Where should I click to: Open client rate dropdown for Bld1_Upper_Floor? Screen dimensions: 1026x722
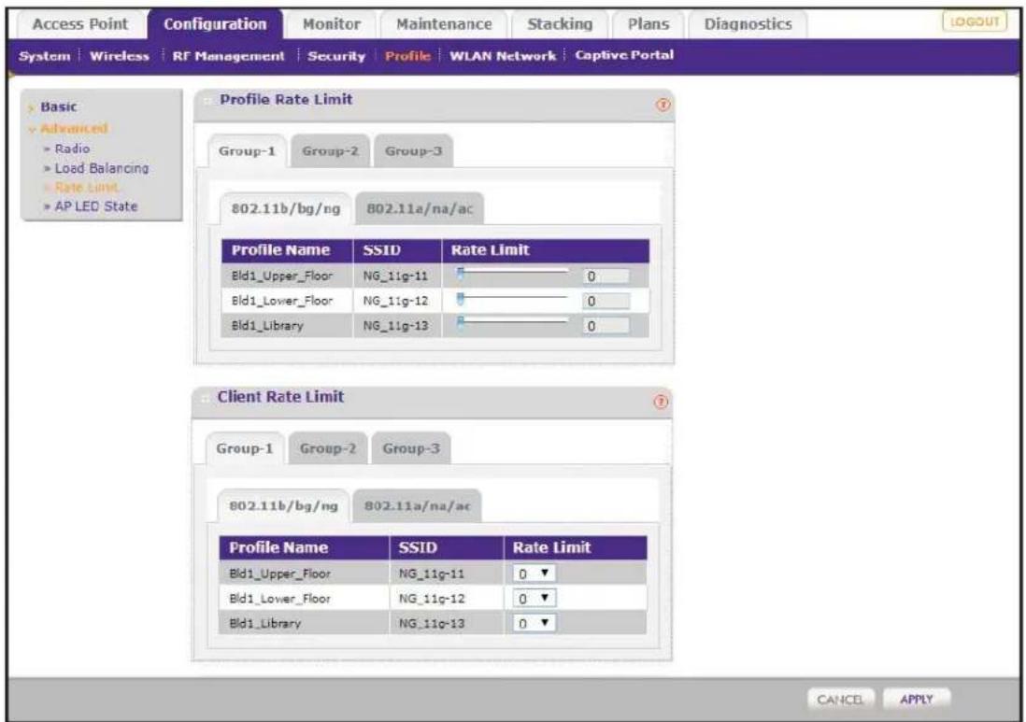click(x=534, y=573)
